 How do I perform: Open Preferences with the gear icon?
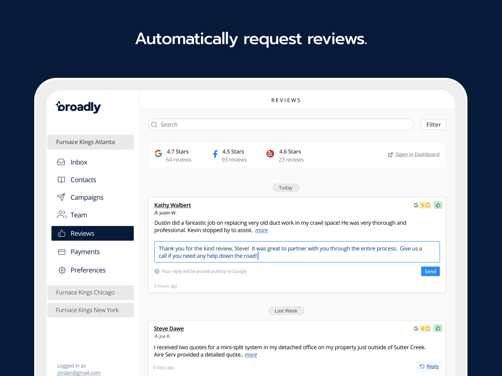[62, 270]
